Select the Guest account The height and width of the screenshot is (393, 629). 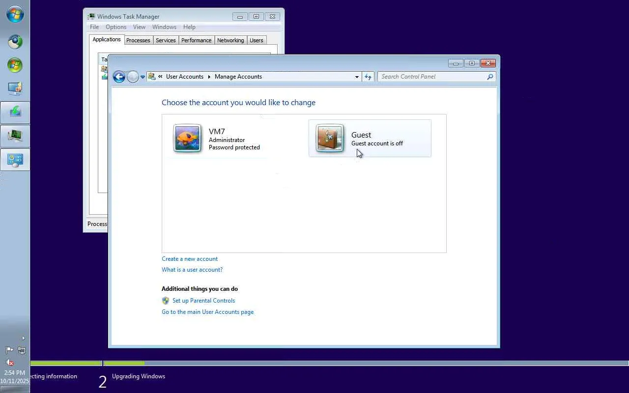point(370,139)
